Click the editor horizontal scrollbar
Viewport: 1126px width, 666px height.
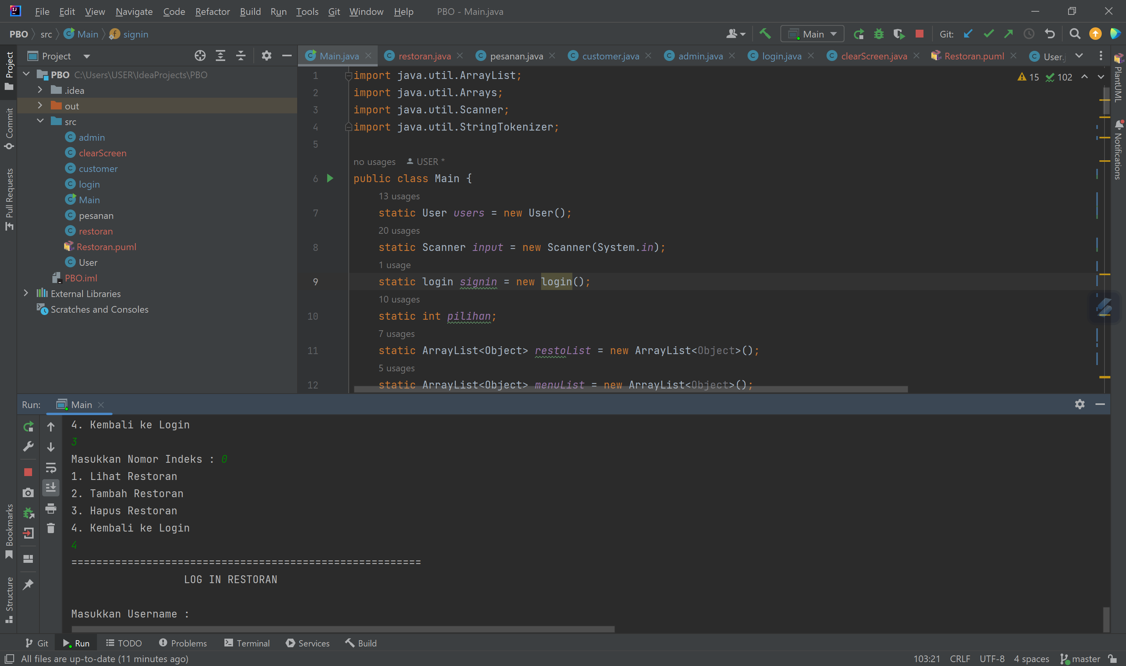click(x=631, y=389)
